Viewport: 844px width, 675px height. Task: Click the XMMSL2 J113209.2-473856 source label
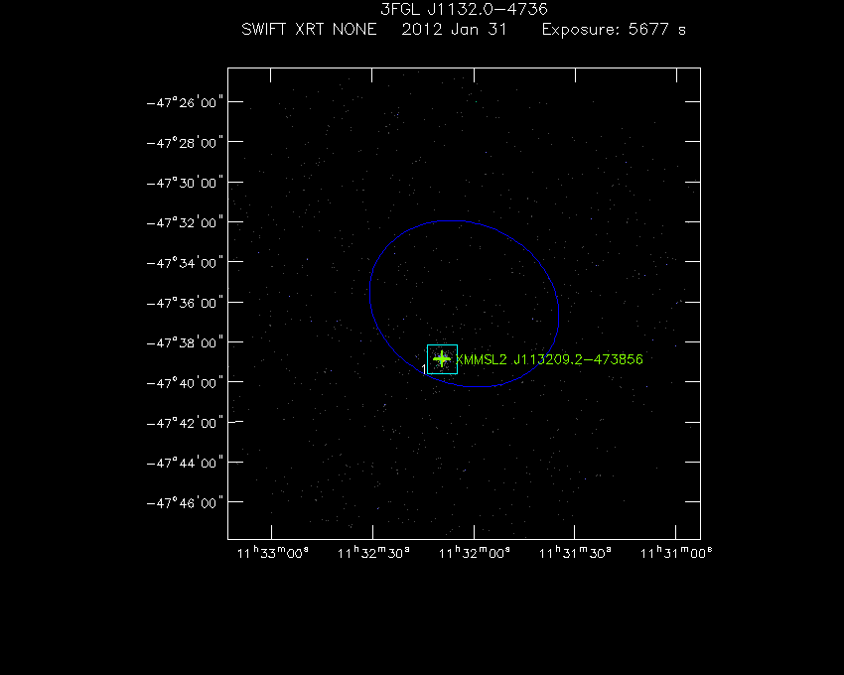pos(549,359)
